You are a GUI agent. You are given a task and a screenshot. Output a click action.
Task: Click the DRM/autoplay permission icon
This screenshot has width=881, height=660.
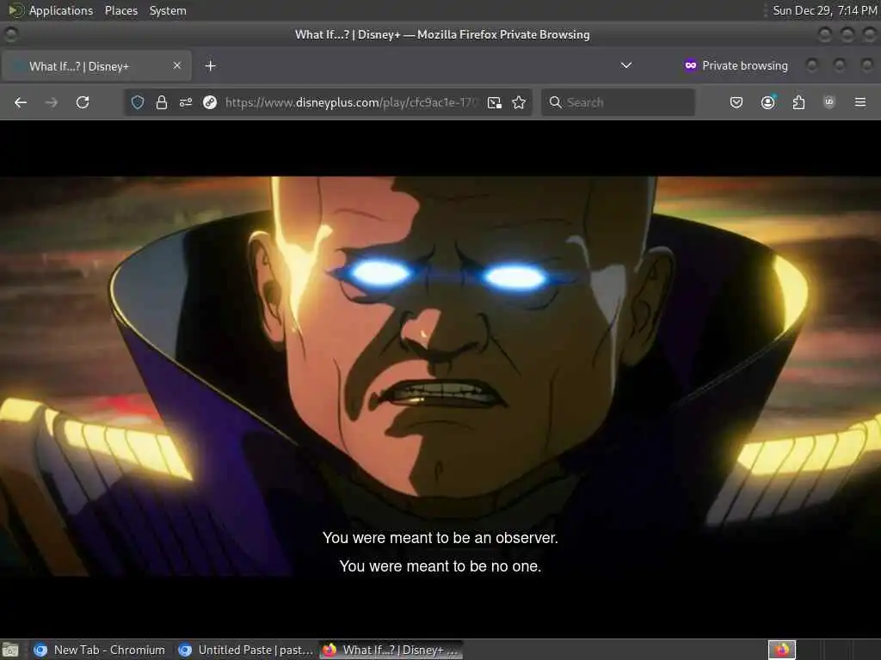pos(210,102)
